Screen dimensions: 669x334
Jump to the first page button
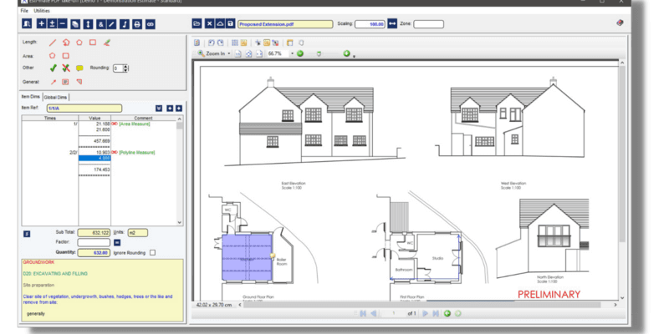363,314
